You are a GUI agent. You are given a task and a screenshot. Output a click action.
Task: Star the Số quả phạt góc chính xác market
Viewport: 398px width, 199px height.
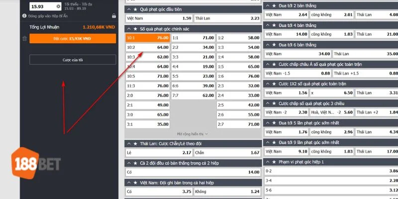click(134, 29)
